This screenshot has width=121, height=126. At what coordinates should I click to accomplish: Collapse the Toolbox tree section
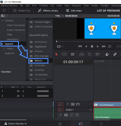tap(2, 21)
